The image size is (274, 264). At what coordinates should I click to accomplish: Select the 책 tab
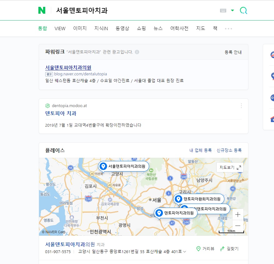tap(215, 28)
